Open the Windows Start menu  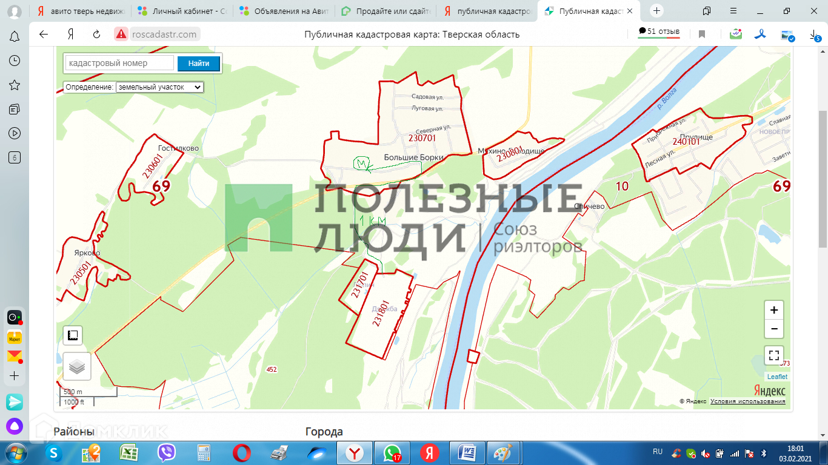15,453
